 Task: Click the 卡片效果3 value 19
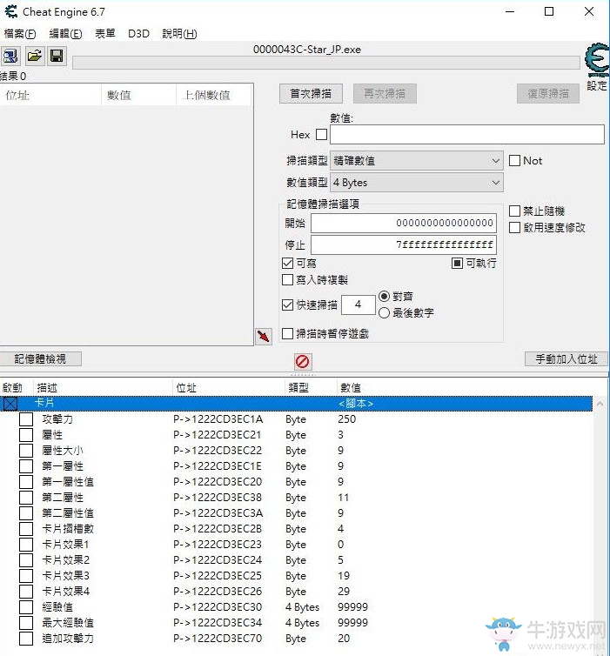pyautogui.click(x=344, y=576)
